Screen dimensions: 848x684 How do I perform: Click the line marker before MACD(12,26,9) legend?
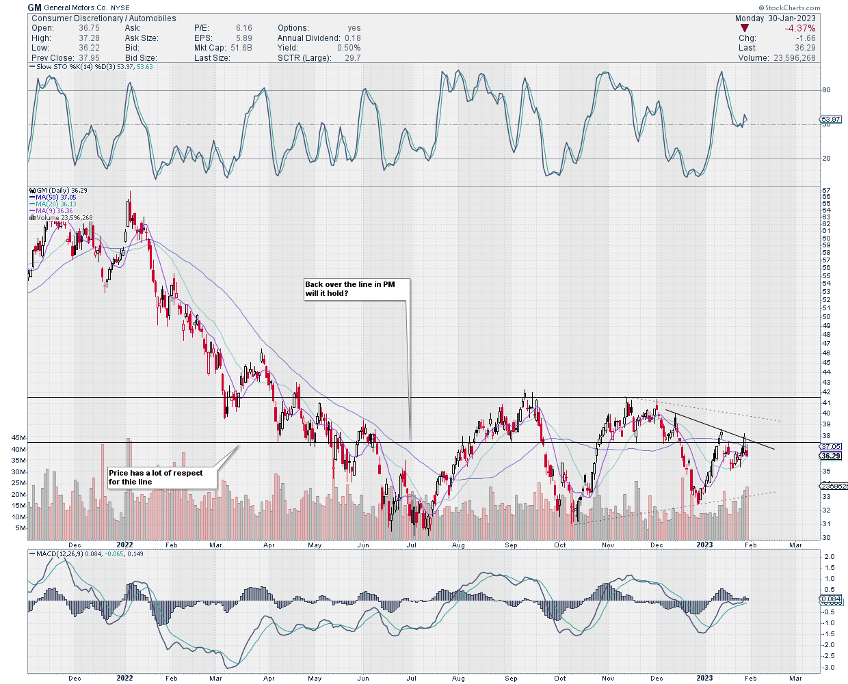[x=32, y=553]
